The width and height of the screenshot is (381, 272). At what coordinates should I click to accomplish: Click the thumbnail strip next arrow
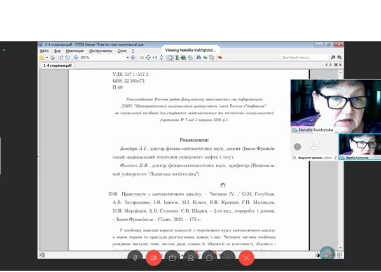coord(379,147)
